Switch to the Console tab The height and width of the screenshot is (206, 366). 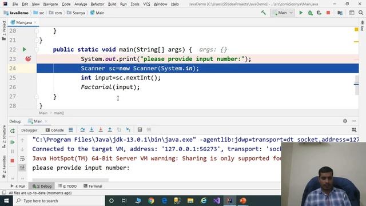[x=55, y=130]
